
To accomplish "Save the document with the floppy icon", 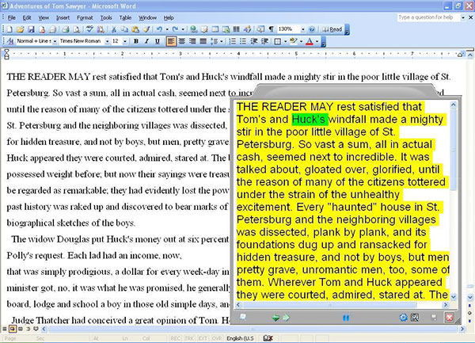I will tap(31, 29).
